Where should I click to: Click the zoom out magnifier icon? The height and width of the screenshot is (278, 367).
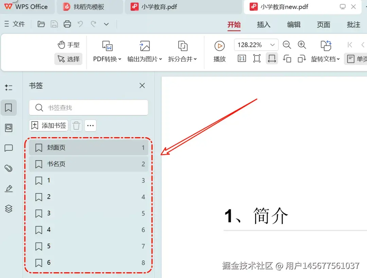coord(287,44)
